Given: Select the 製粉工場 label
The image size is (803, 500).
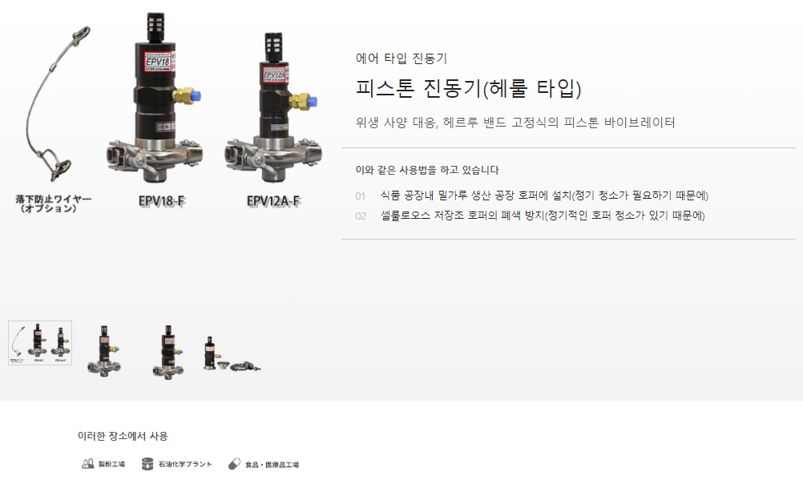Looking at the screenshot, I should click(111, 464).
